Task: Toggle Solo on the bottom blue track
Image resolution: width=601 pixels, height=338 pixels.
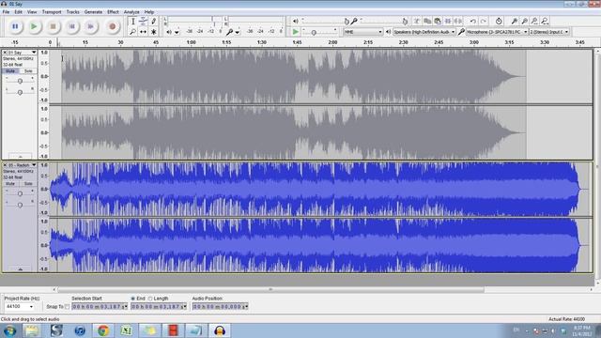Action: pos(28,184)
